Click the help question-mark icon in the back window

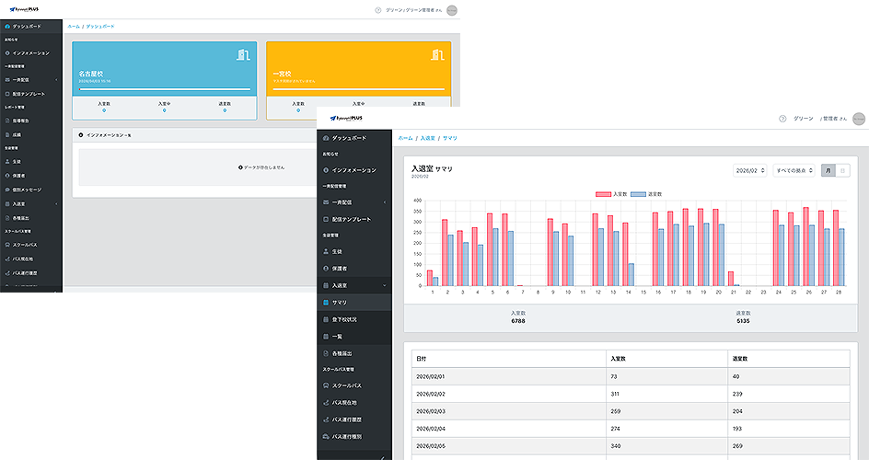point(378,10)
